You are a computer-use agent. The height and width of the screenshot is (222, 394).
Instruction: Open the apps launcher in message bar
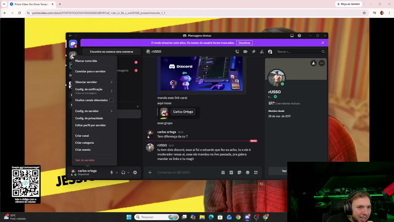(256, 172)
